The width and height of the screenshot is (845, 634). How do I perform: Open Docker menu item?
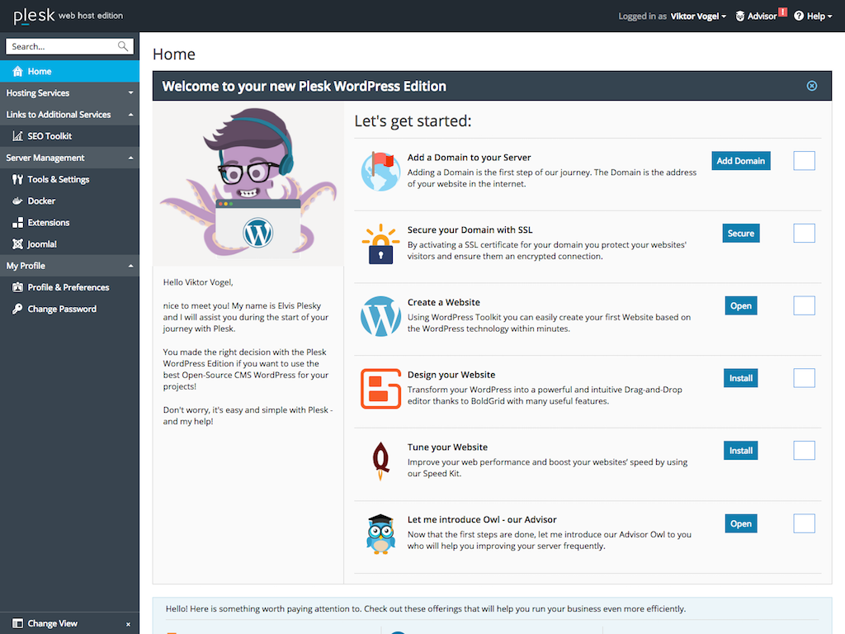pos(69,201)
